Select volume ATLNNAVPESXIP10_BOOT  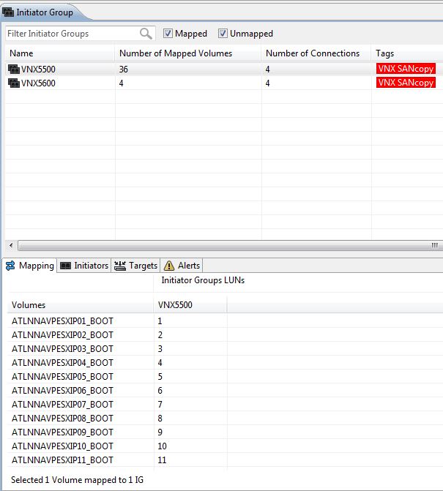coord(62,446)
